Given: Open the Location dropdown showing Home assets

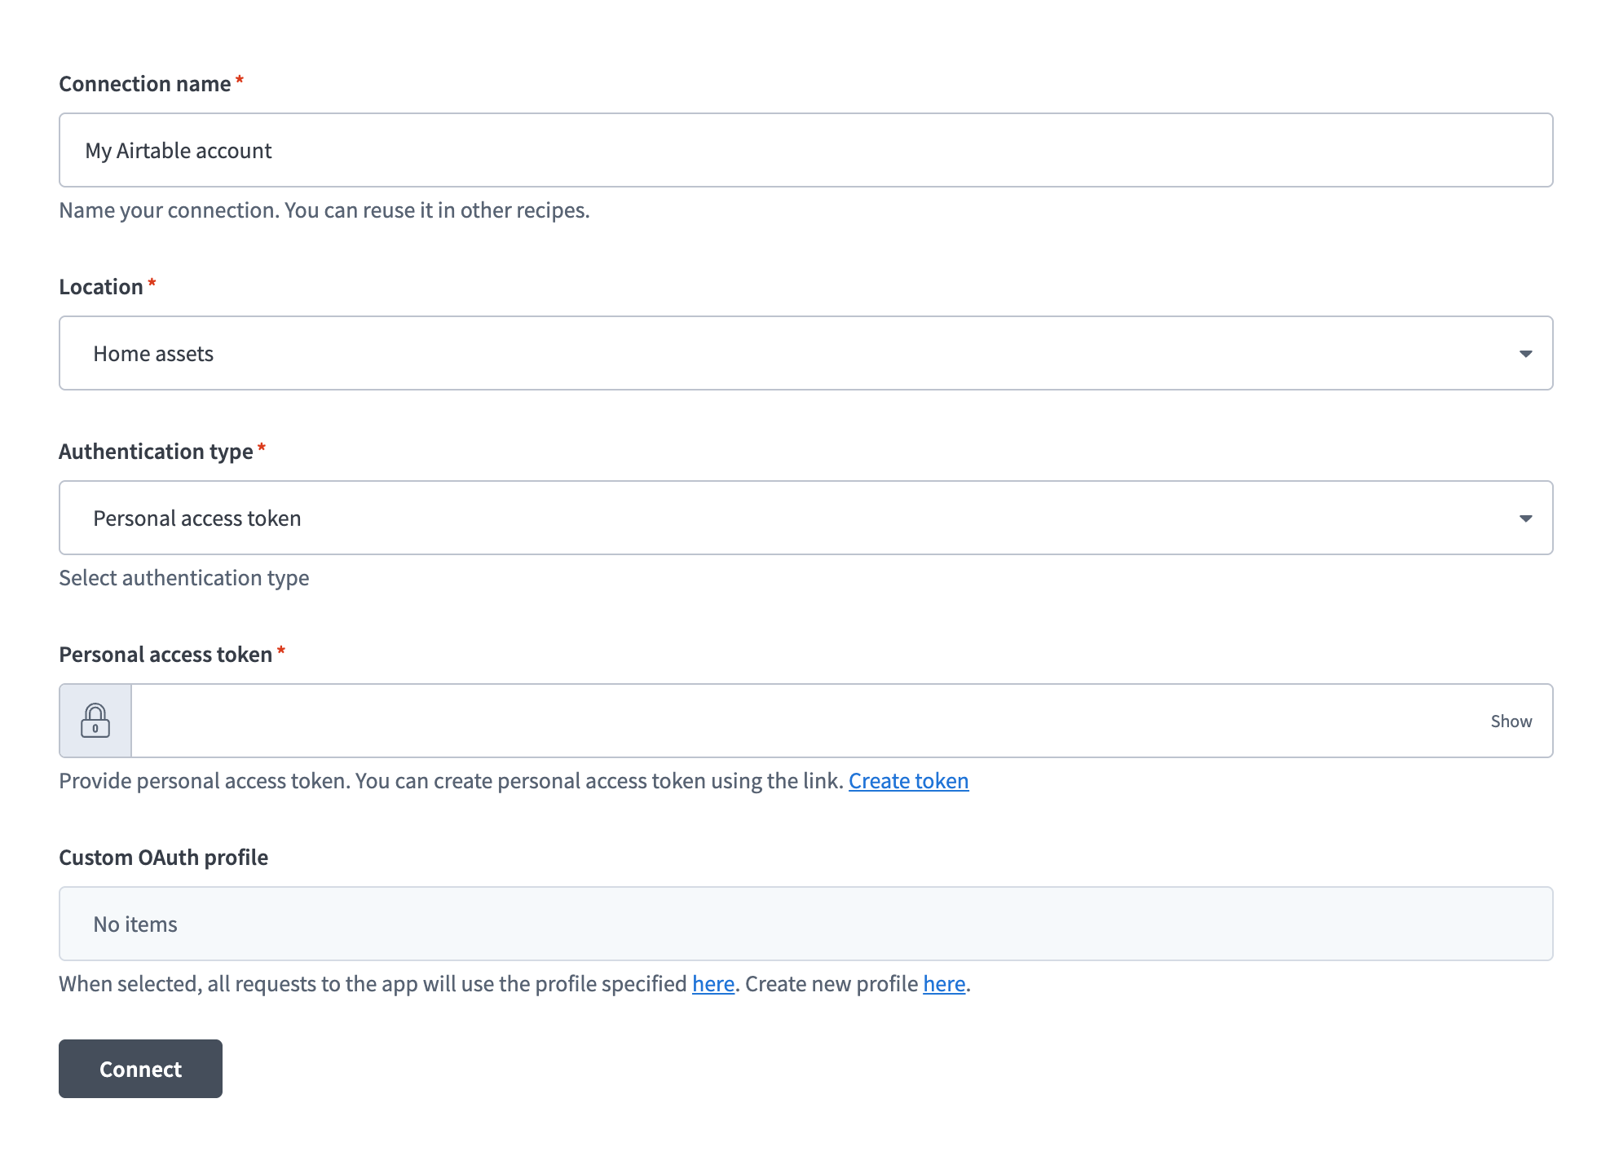Looking at the screenshot, I should coord(805,353).
